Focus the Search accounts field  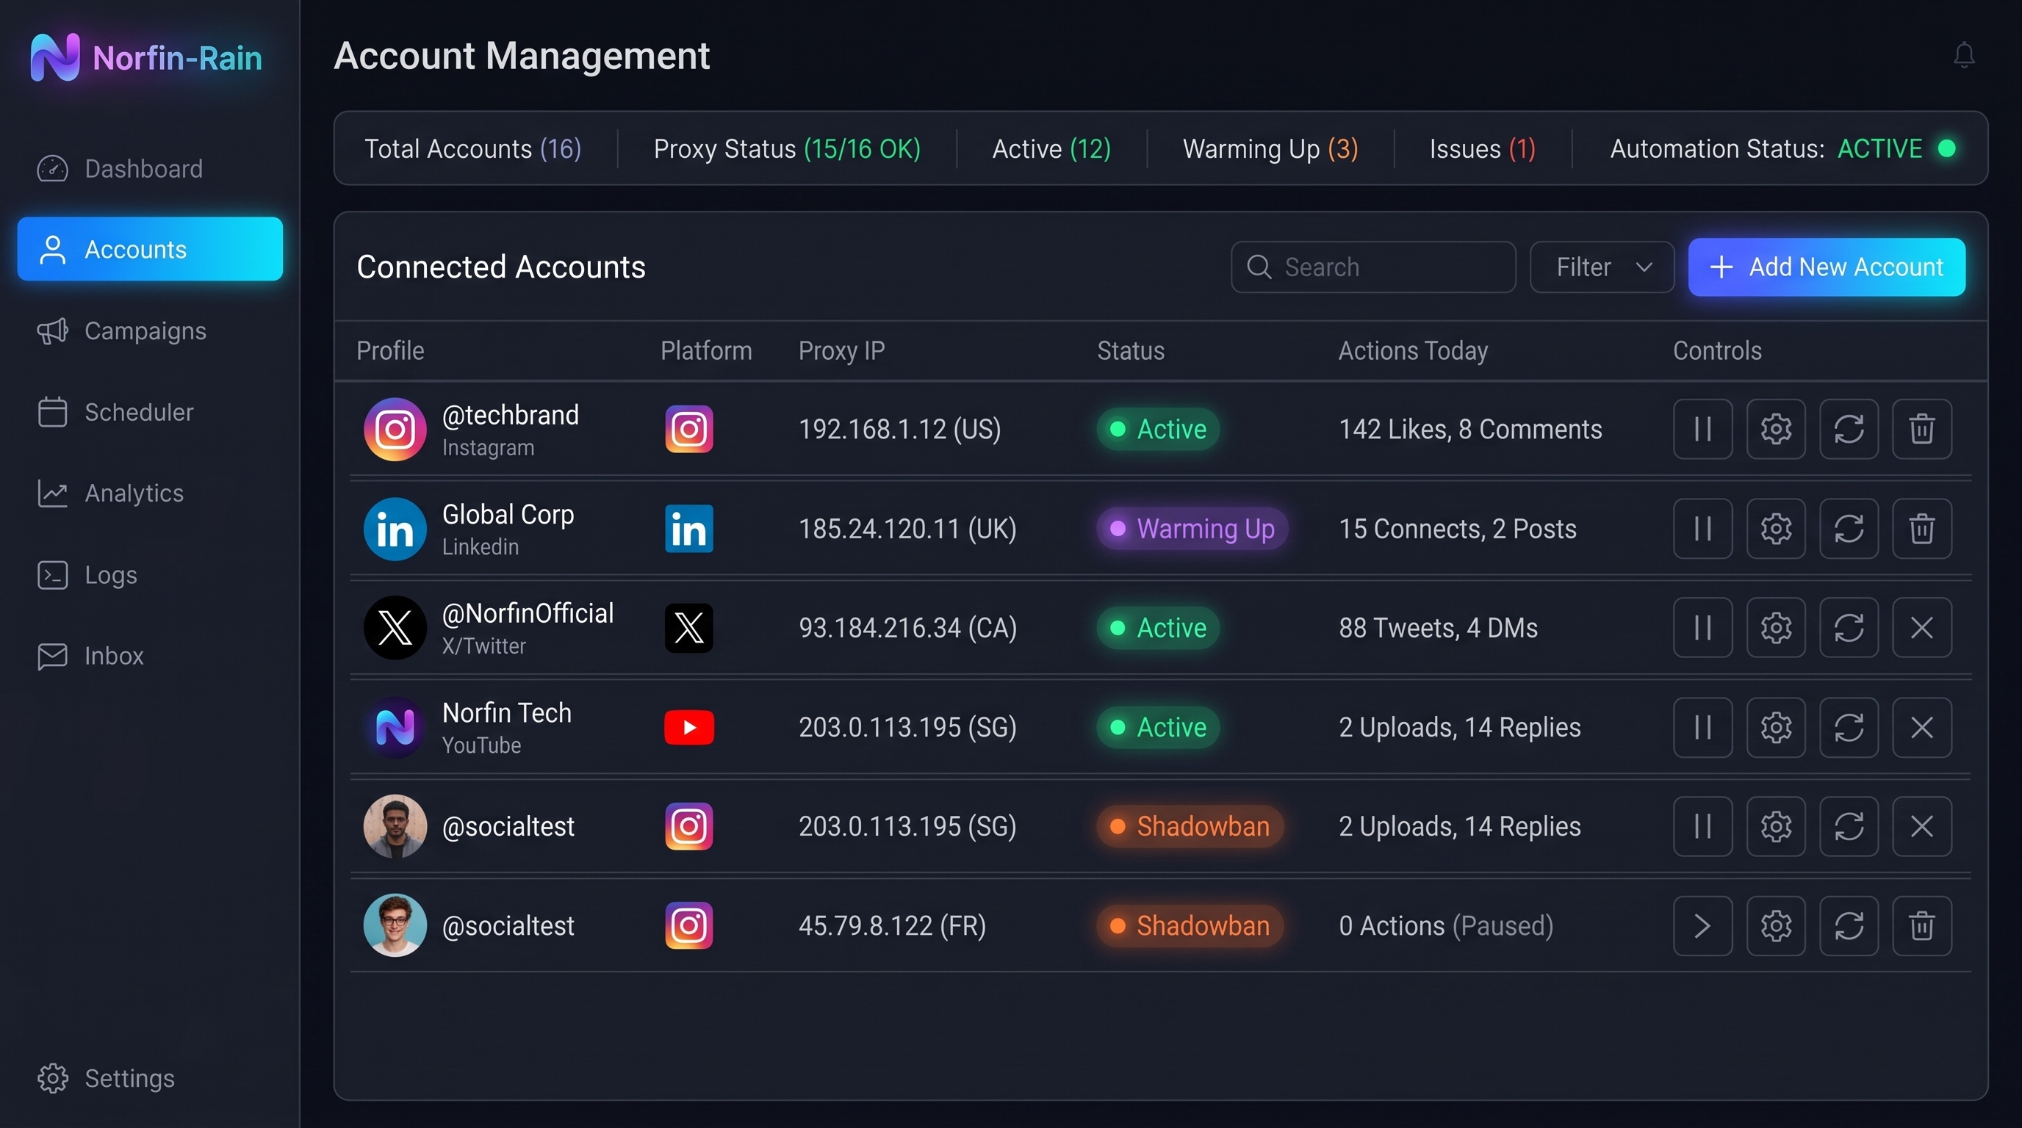(1372, 267)
